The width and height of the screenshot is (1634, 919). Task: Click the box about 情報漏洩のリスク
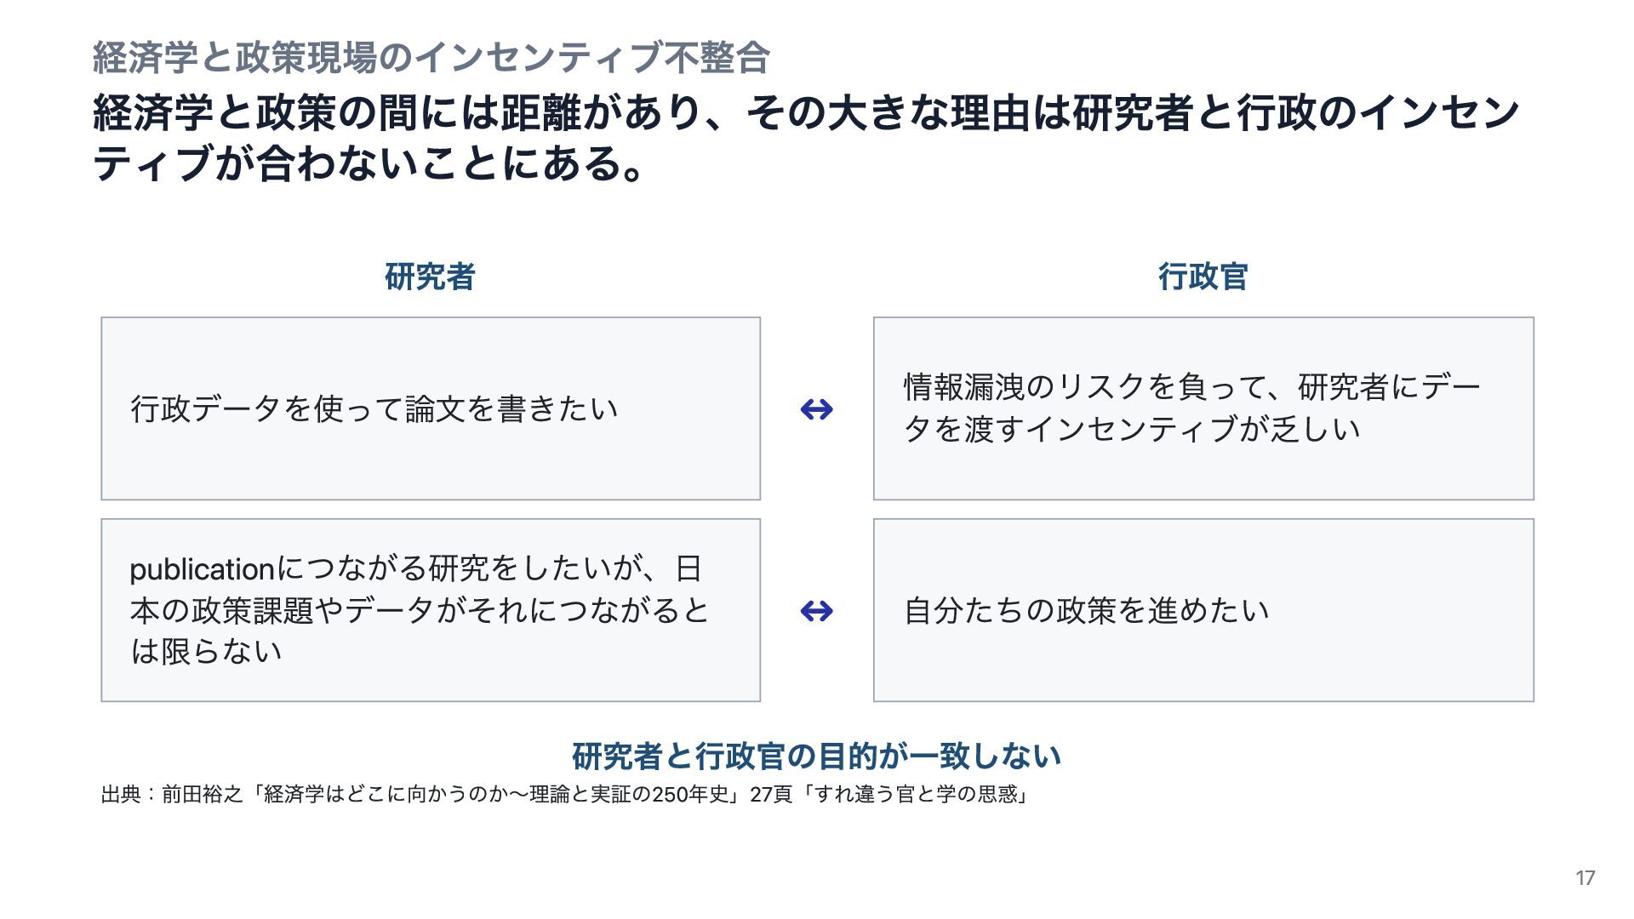1203,408
